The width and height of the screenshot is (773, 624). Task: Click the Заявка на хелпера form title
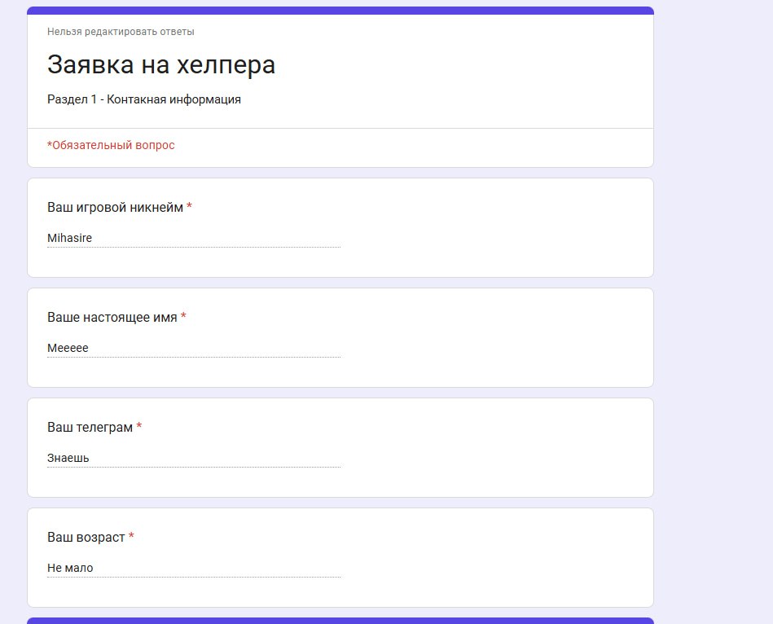[x=161, y=64]
